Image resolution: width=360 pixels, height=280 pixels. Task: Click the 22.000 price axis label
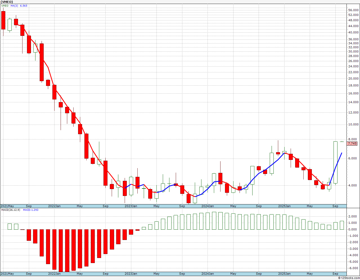point(354,72)
